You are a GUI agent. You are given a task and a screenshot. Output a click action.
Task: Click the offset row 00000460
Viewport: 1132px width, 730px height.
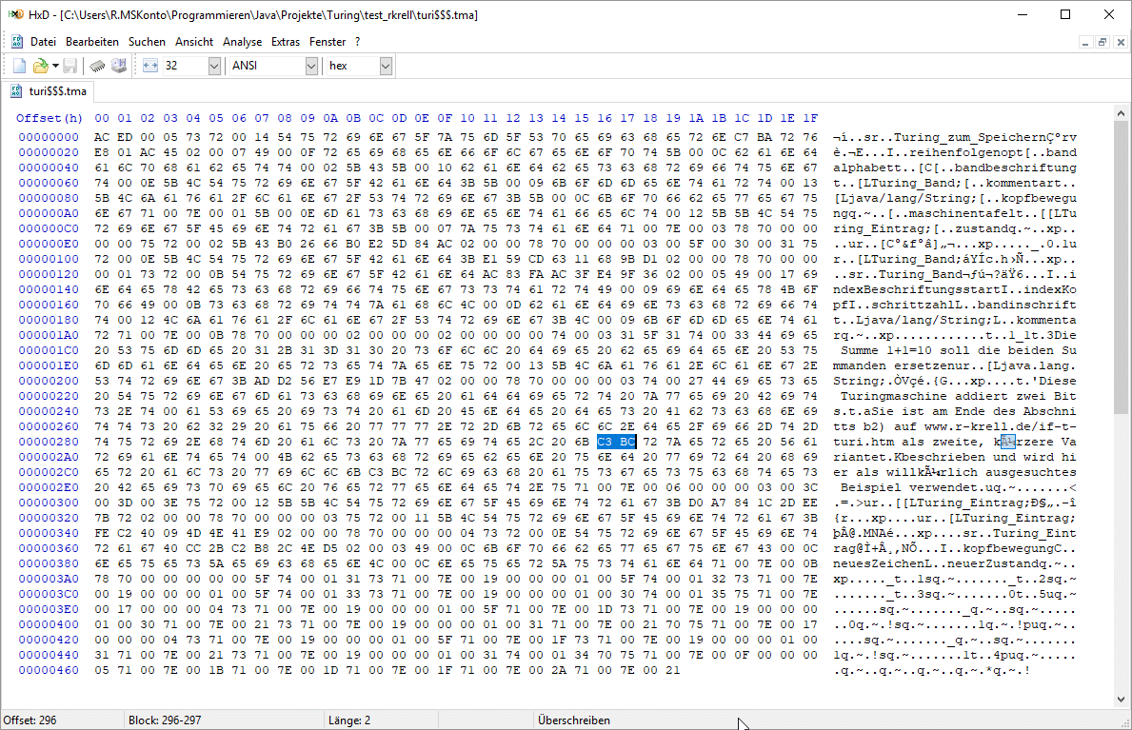pyautogui.click(x=50, y=670)
